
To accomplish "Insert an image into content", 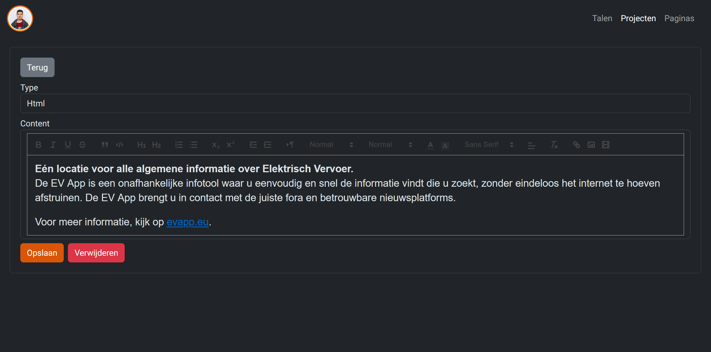I will pos(591,145).
